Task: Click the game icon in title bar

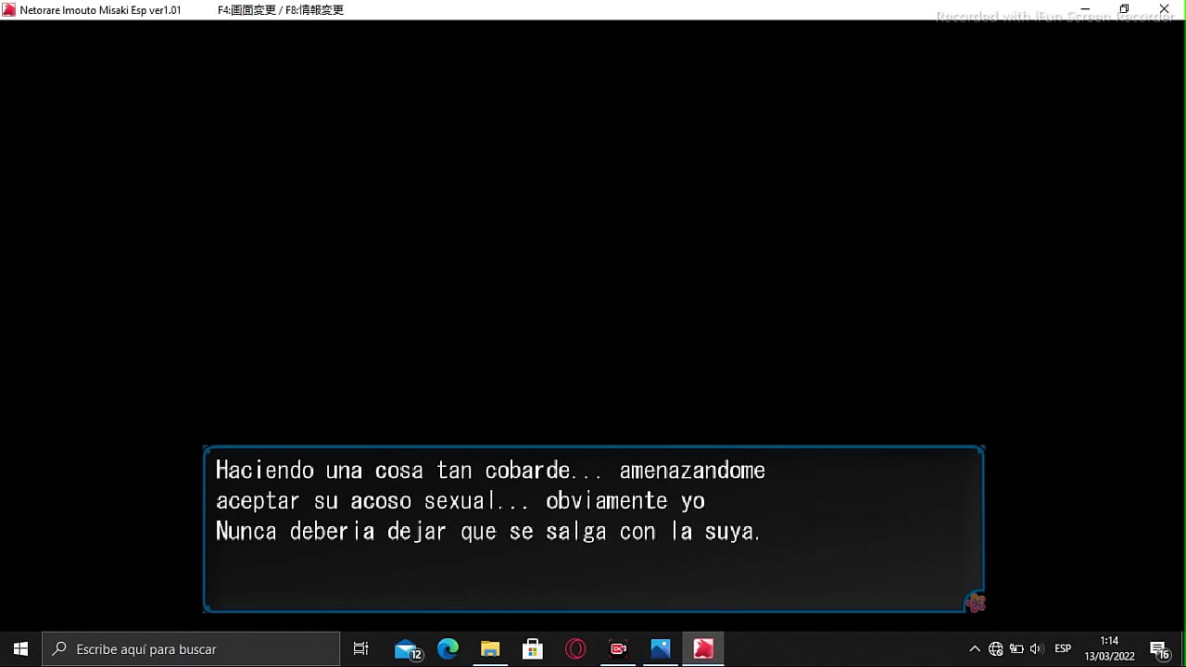Action: click(x=9, y=10)
